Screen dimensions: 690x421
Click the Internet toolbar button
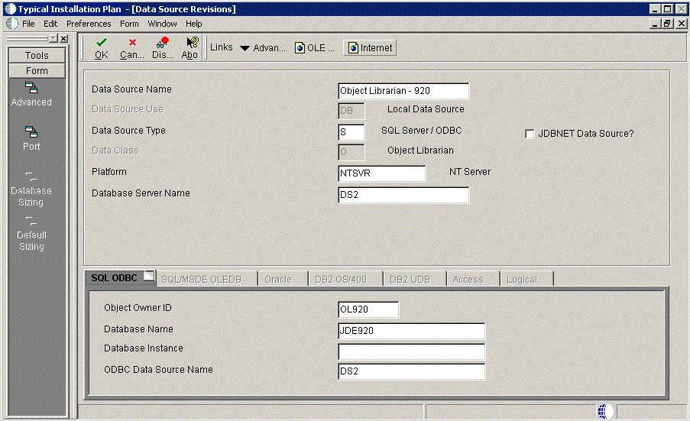click(x=370, y=48)
